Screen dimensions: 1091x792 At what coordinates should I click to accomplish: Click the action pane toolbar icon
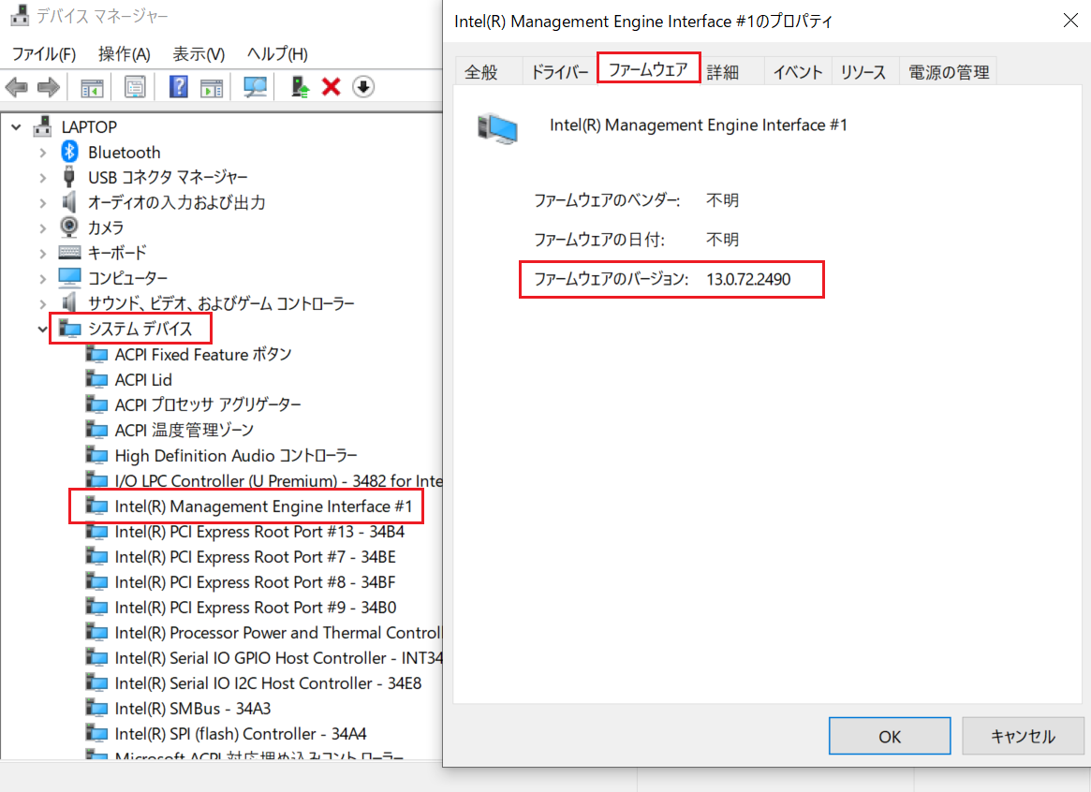pos(212,88)
